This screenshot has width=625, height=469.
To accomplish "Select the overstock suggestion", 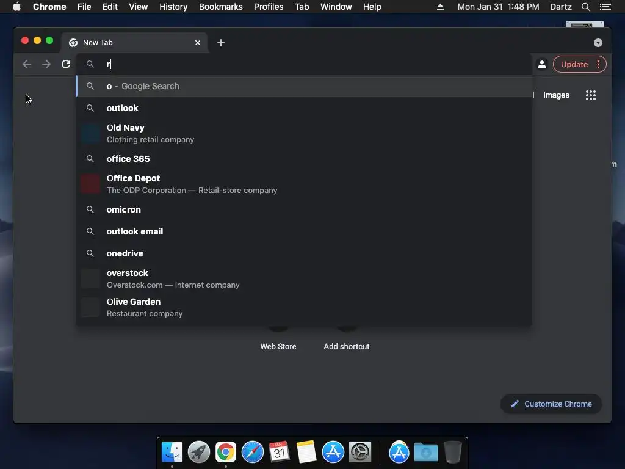I will pos(304,278).
